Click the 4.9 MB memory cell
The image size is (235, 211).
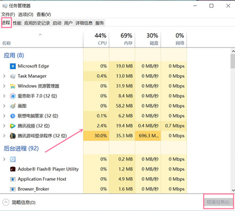tap(122, 179)
